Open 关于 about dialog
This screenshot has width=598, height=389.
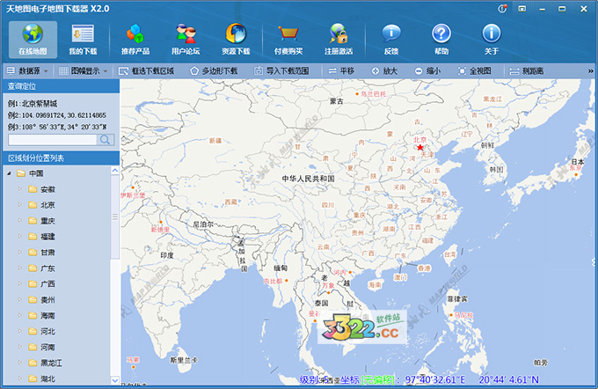pos(492,40)
